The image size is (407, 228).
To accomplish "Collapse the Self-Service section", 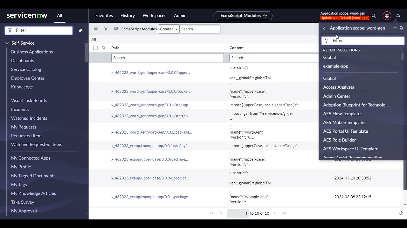I will pyautogui.click(x=7, y=43).
